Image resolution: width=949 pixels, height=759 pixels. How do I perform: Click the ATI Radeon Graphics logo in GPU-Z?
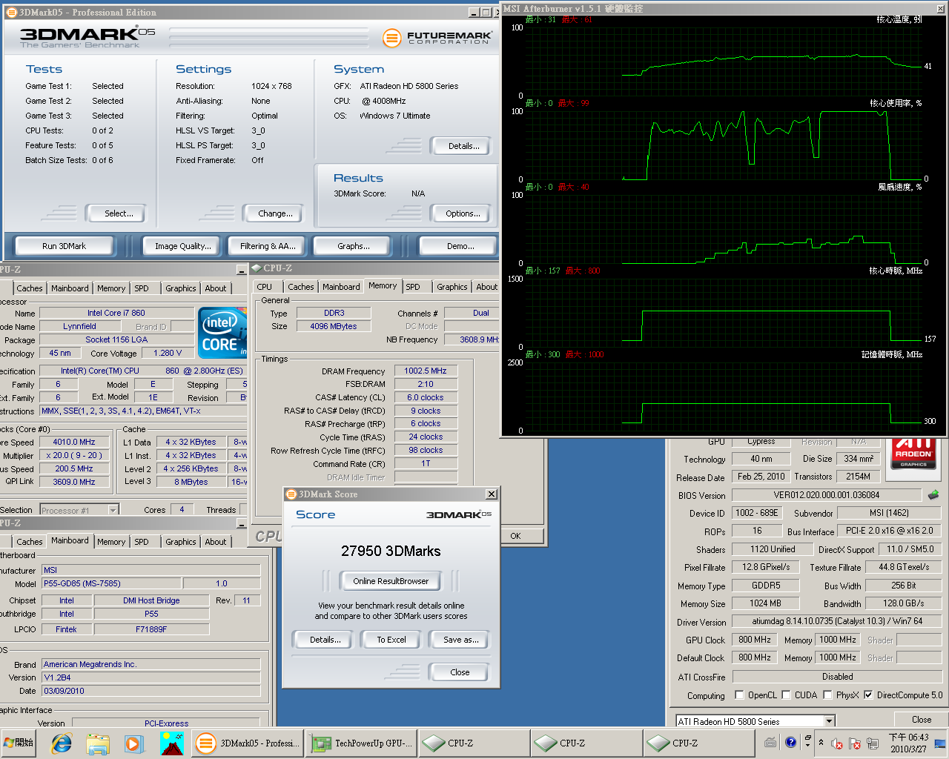tap(913, 454)
